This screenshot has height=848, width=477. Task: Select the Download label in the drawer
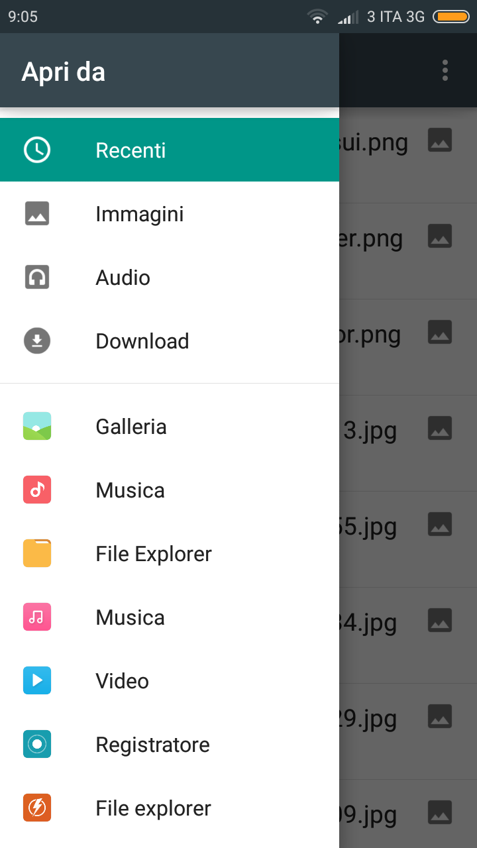pos(142,341)
